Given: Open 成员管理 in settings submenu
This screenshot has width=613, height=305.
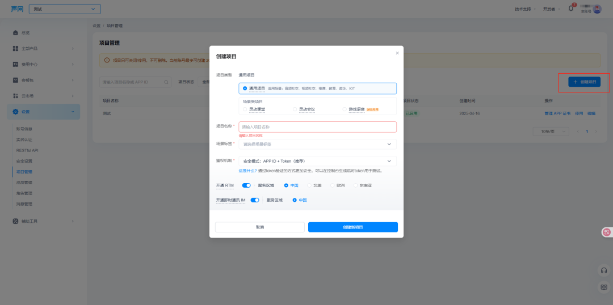Looking at the screenshot, I should (x=24, y=183).
